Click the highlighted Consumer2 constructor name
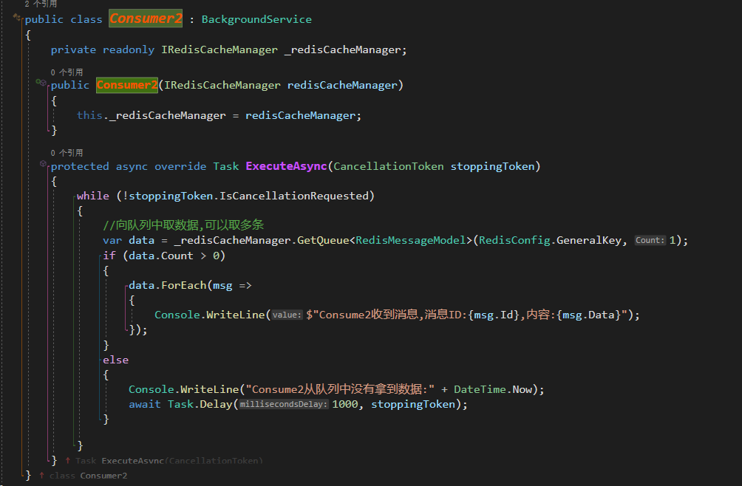This screenshot has height=486, width=742. [127, 85]
